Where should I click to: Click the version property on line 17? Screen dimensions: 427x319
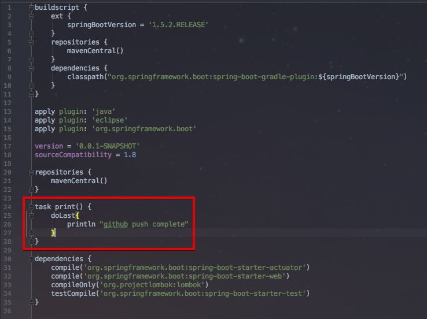(49, 146)
